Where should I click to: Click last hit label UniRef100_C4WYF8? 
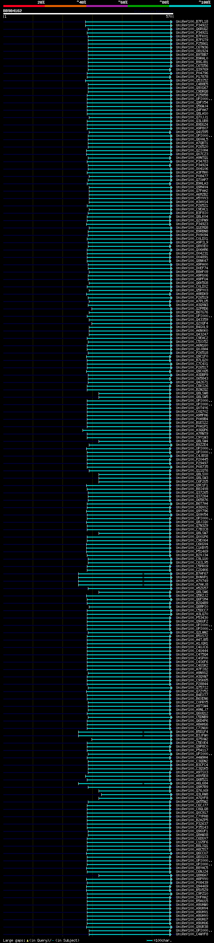coord(192,934)
